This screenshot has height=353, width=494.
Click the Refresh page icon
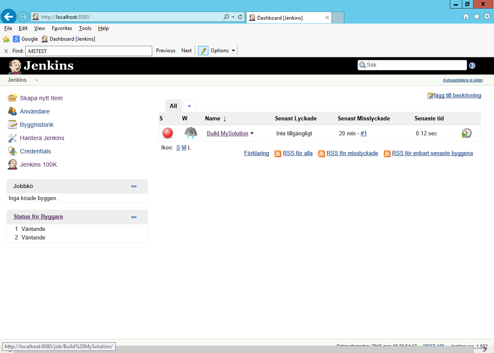pyautogui.click(x=240, y=17)
